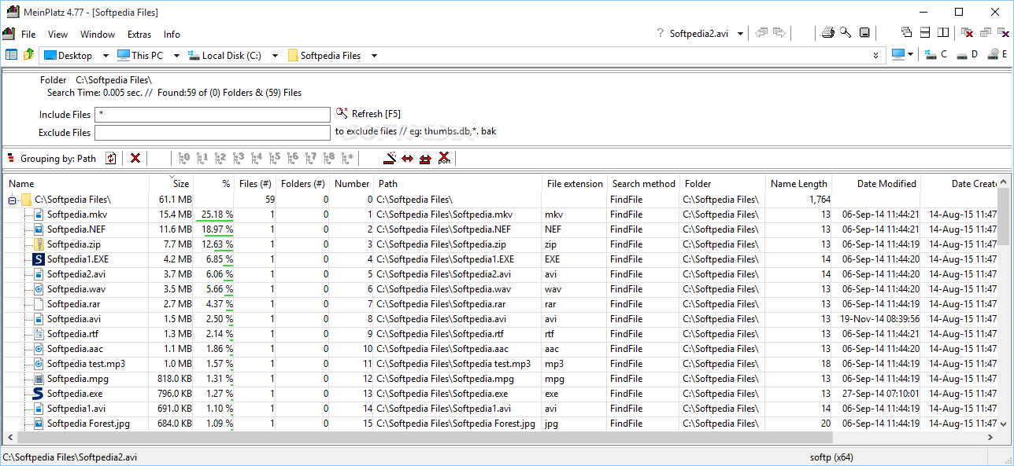1014x466 pixels.
Task: Click the auto-size pencil icon in grouping toolbar
Action: click(389, 158)
